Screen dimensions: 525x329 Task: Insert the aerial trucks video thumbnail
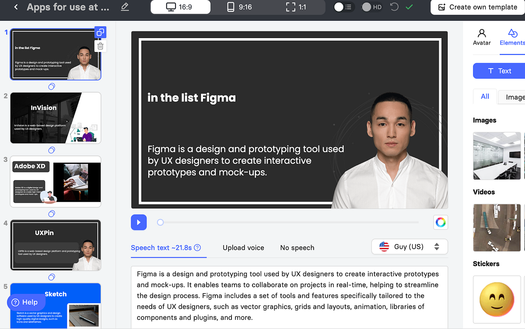pos(497,228)
